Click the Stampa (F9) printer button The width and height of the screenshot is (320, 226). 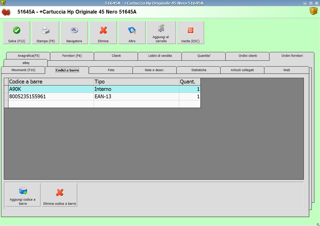tap(46, 33)
